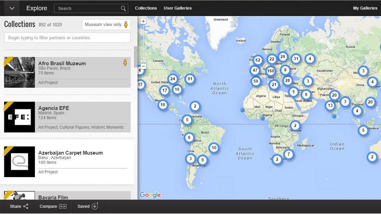
Task: Toggle Museum view only
Action: pyautogui.click(x=106, y=24)
